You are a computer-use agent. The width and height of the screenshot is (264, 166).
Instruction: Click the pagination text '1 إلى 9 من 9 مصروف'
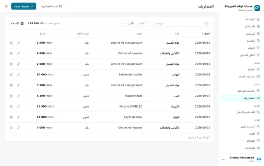(199, 138)
